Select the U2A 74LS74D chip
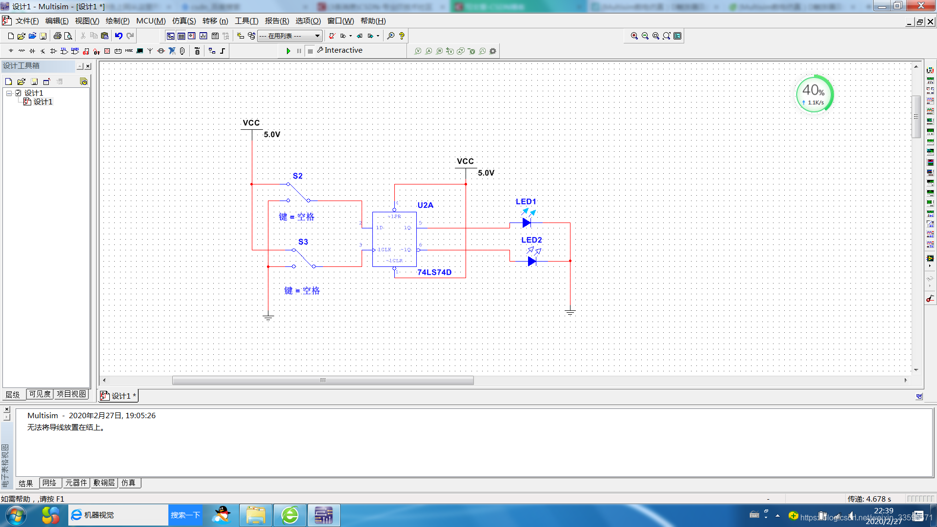This screenshot has height=527, width=937. 394,239
